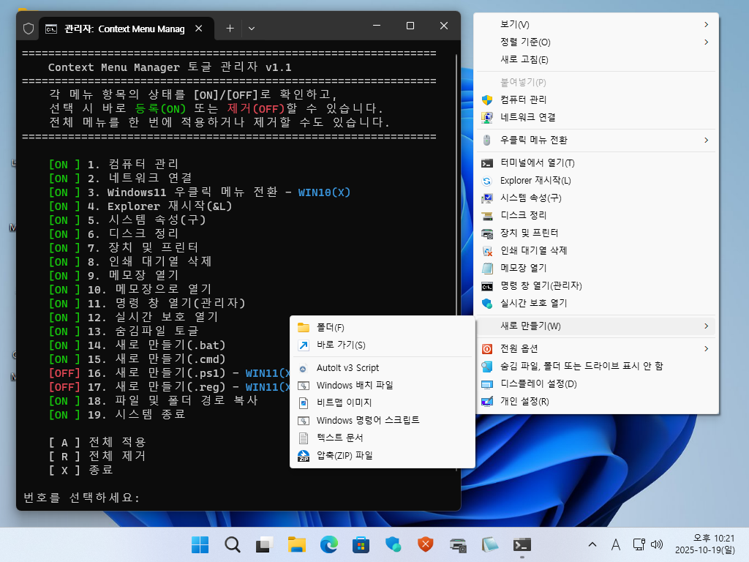Click the yellow folder icon in 새로 만들기 submenu
The width and height of the screenshot is (749, 562).
304,327
